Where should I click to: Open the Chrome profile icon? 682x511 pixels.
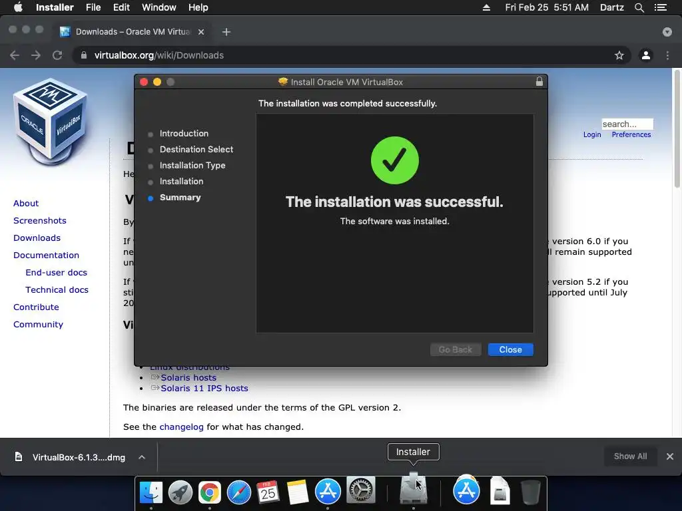pyautogui.click(x=646, y=55)
